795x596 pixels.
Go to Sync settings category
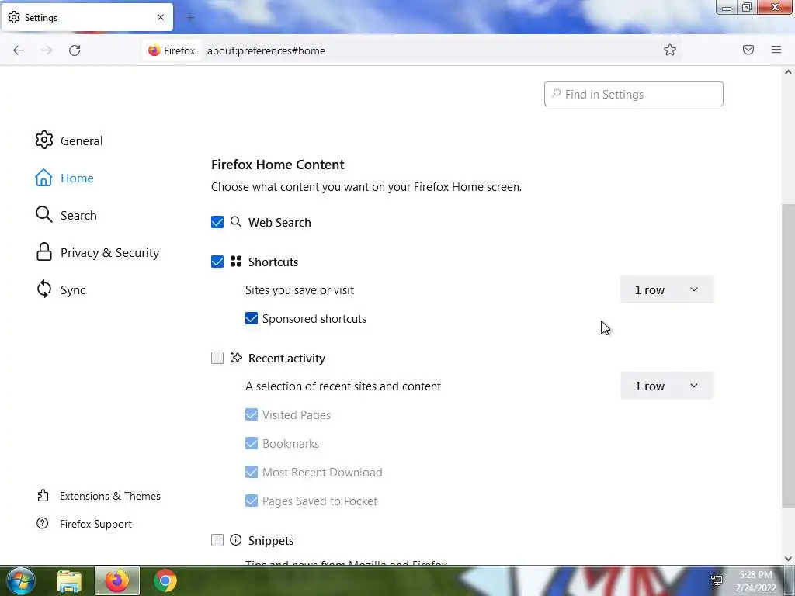pos(73,290)
